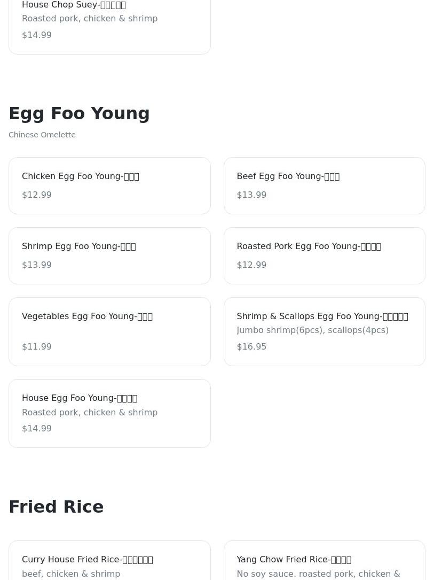Select the Beef Egg Foo Young card
The height and width of the screenshot is (580, 434).
[324, 185]
